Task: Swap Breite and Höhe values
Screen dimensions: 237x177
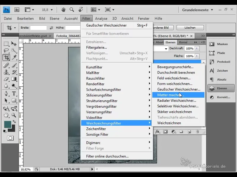Action: pos(51,28)
